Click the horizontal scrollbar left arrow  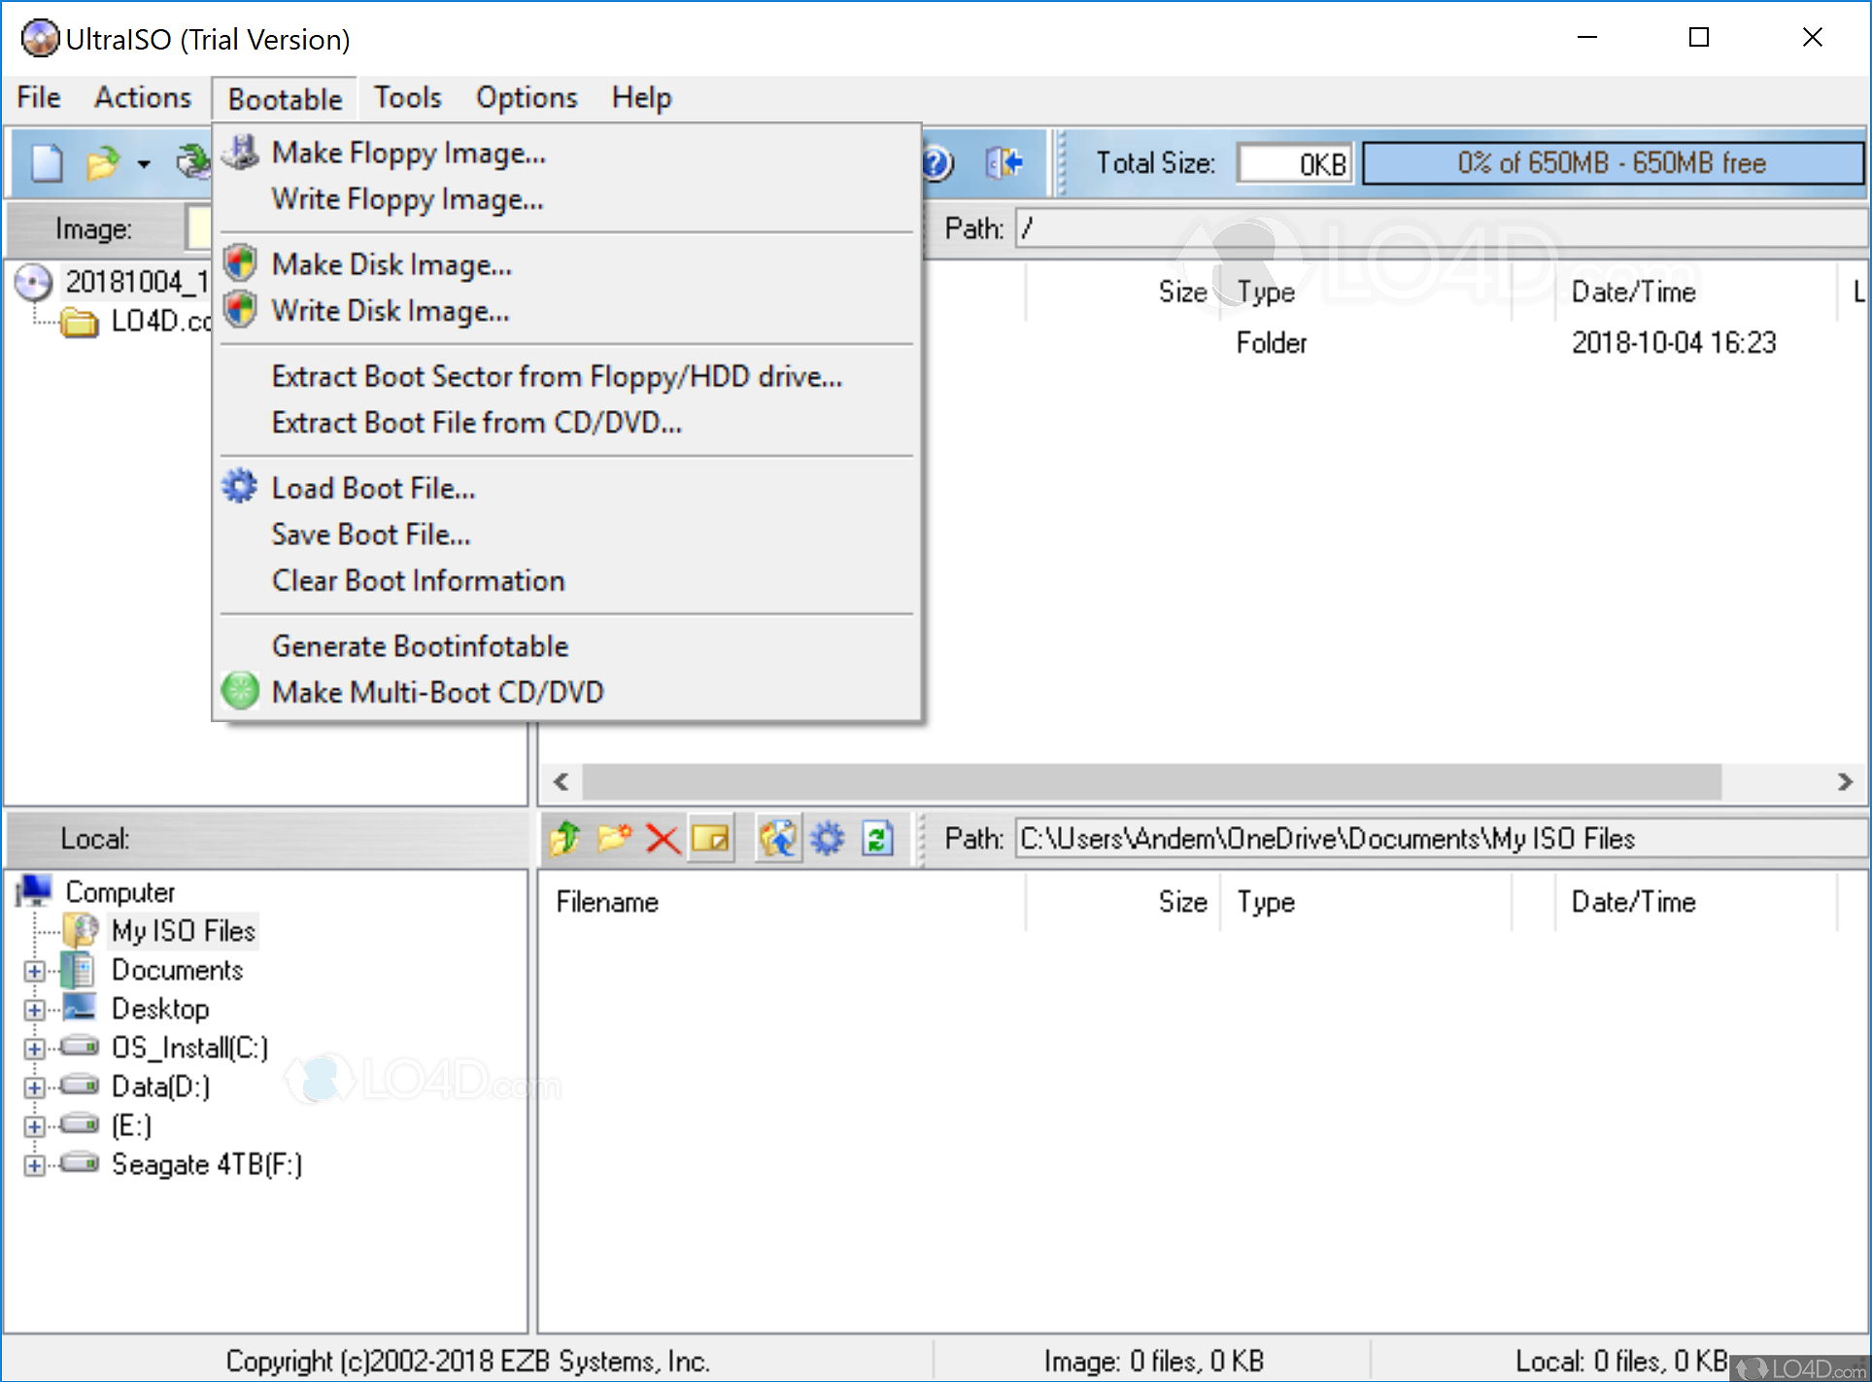coord(561,781)
